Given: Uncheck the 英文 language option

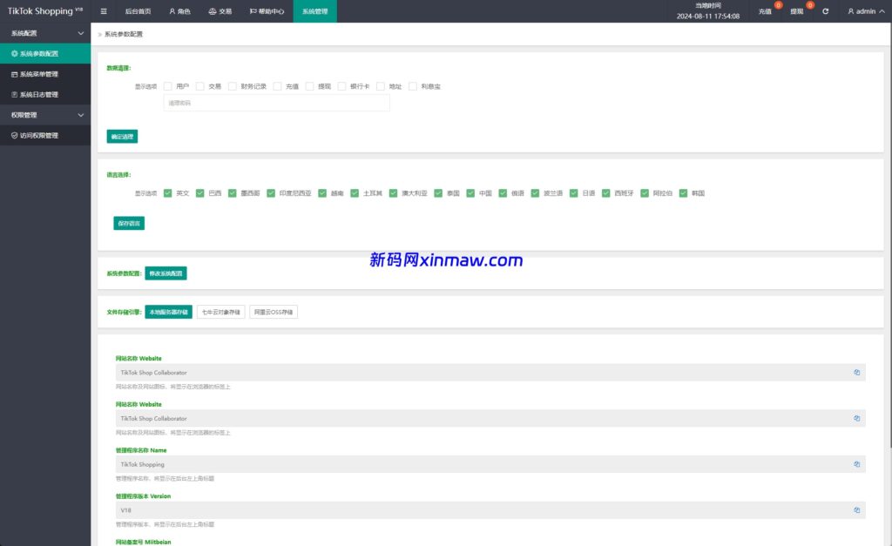Looking at the screenshot, I should point(167,192).
